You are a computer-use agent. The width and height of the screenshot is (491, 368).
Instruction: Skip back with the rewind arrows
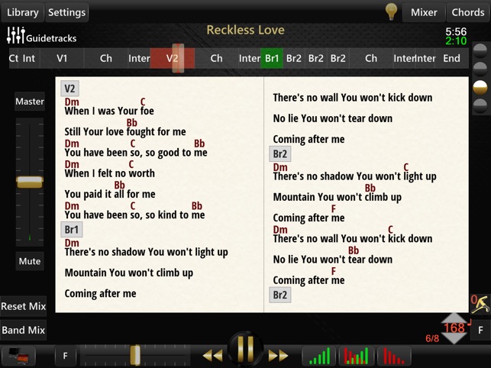click(212, 356)
